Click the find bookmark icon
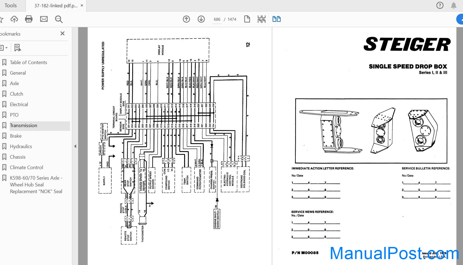 [18, 48]
